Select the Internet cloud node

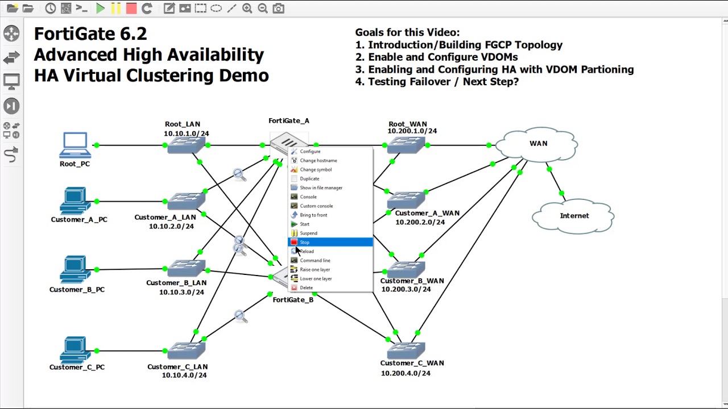coord(573,215)
